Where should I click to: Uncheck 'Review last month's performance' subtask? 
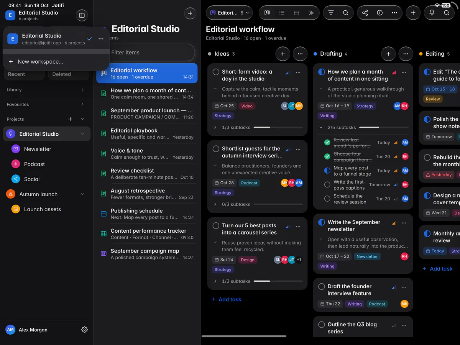(327, 143)
